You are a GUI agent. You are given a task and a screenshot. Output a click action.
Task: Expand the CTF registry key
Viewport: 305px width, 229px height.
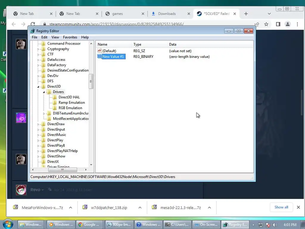[x=38, y=55]
